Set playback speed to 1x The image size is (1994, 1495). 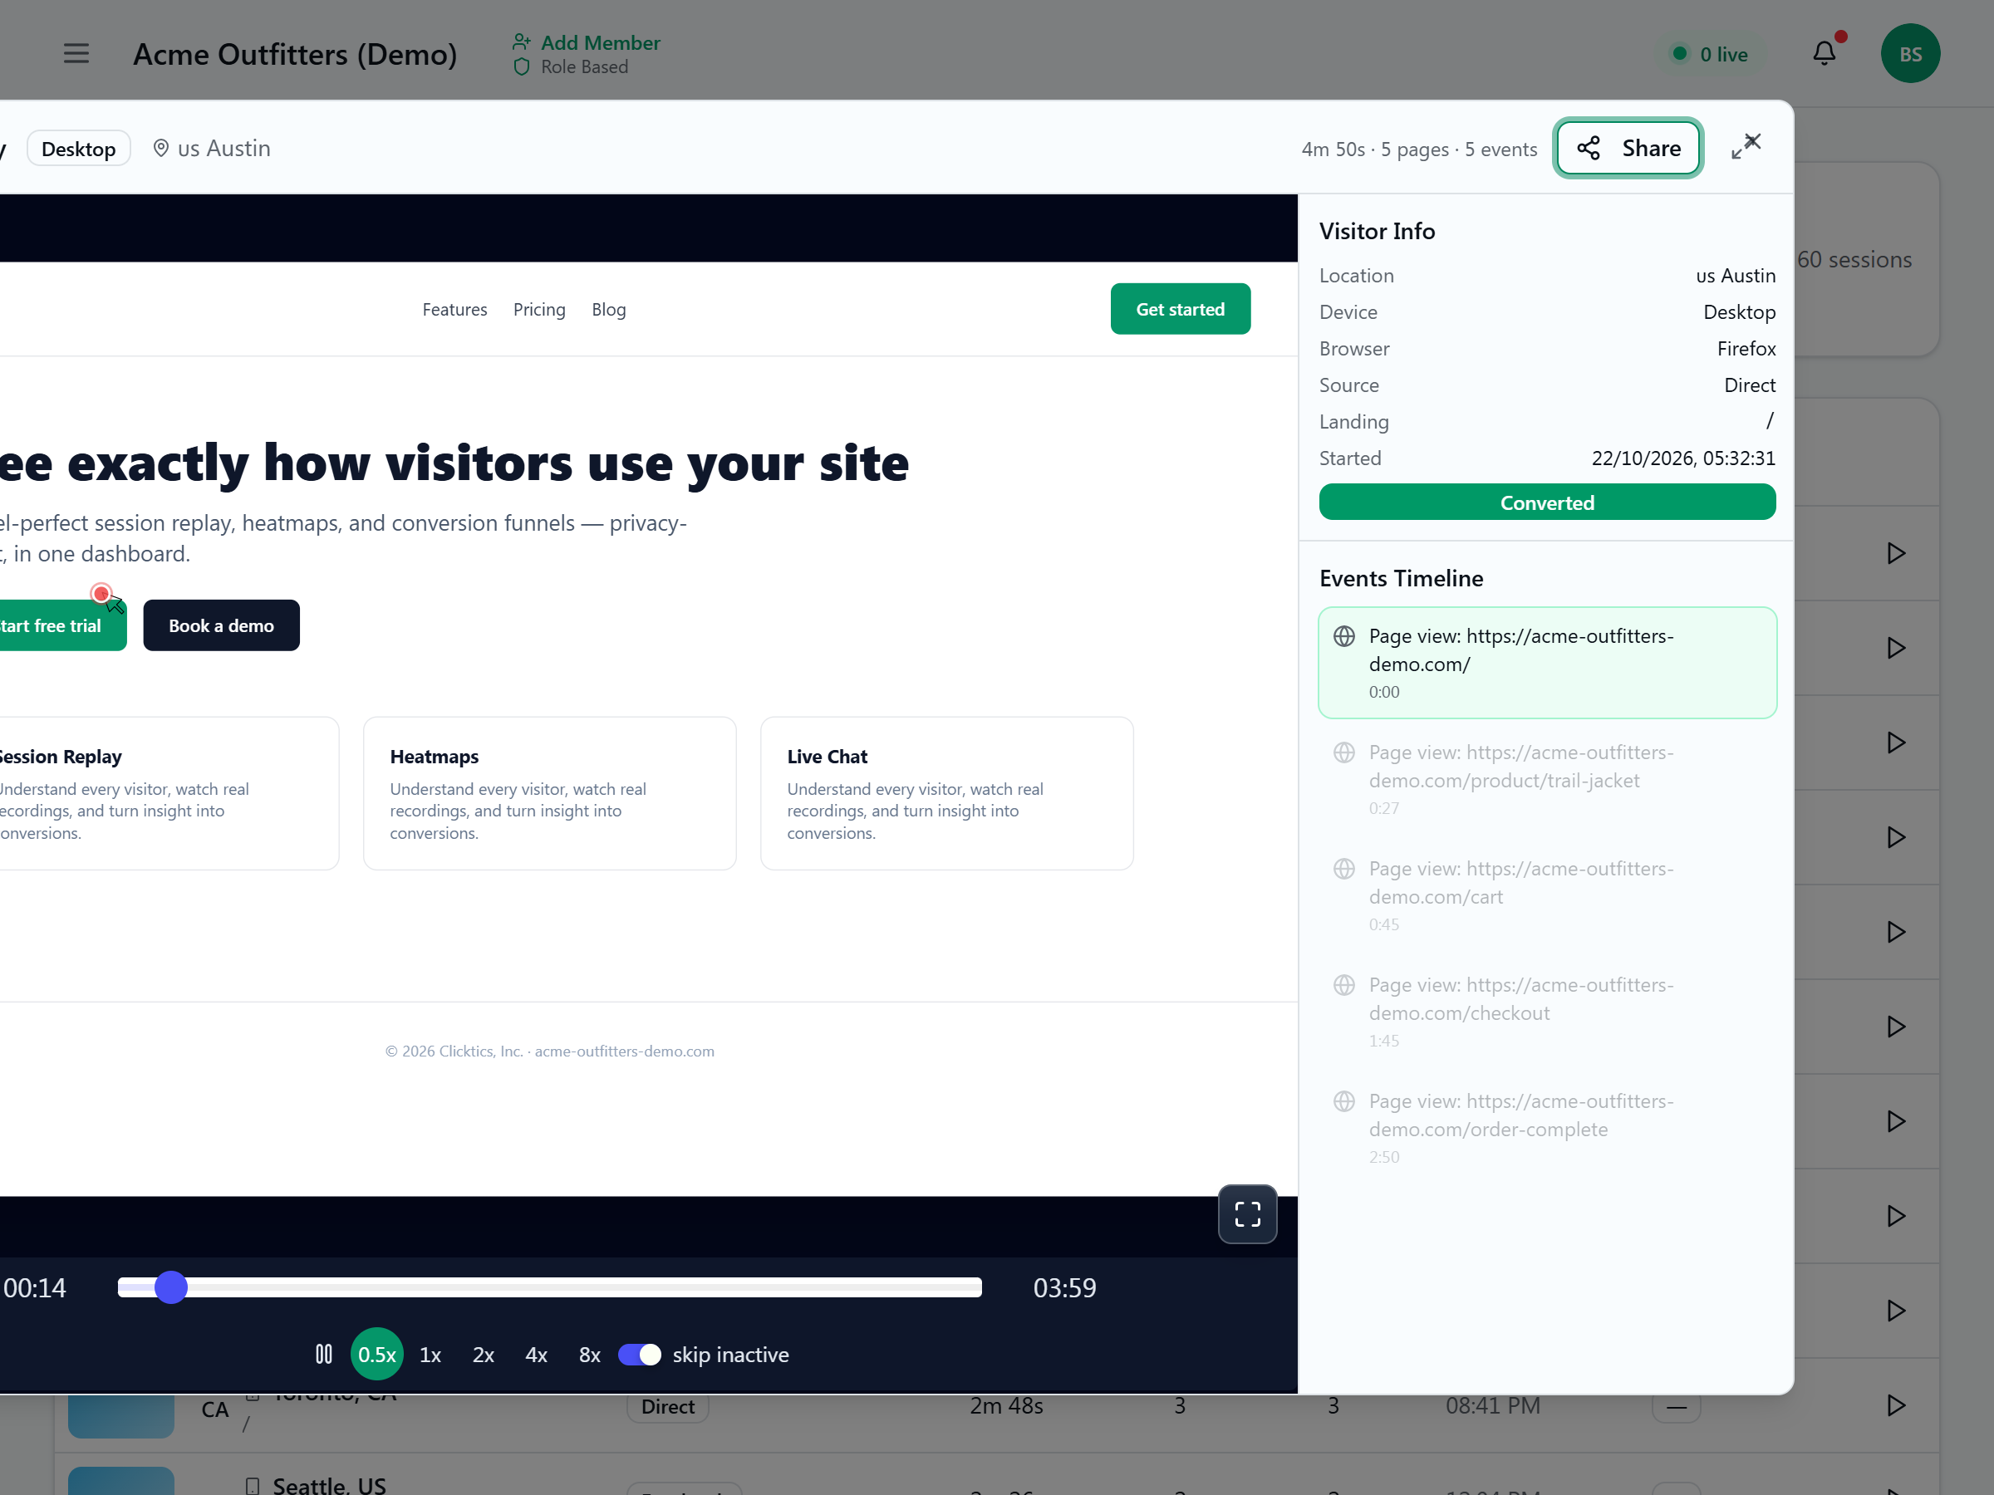pos(430,1354)
